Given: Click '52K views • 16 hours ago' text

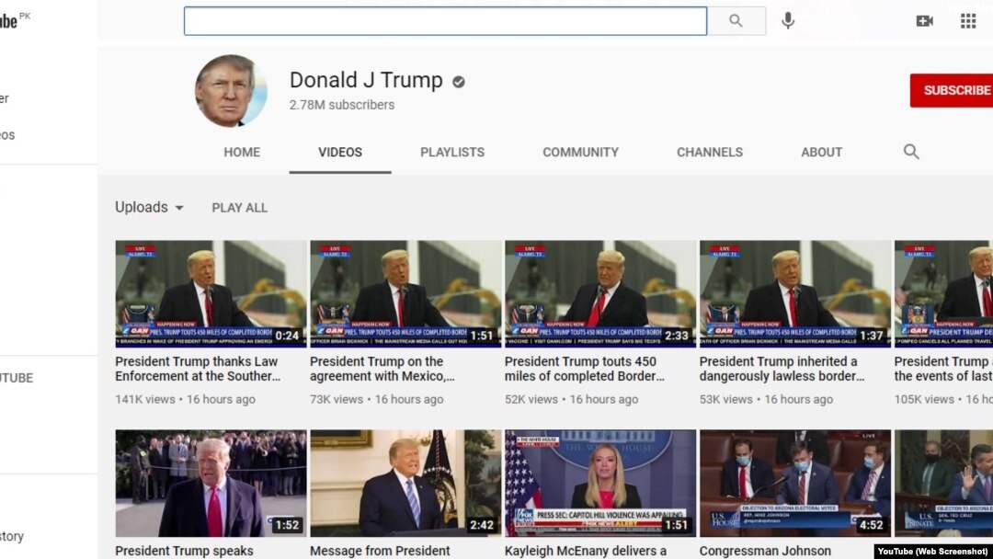Looking at the screenshot, I should 571,399.
